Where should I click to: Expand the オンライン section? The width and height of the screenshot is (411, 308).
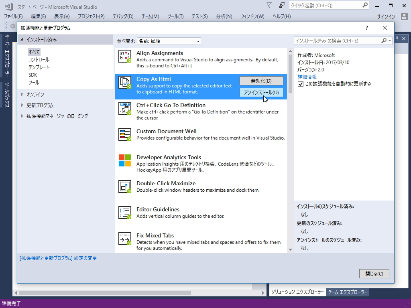[x=22, y=94]
